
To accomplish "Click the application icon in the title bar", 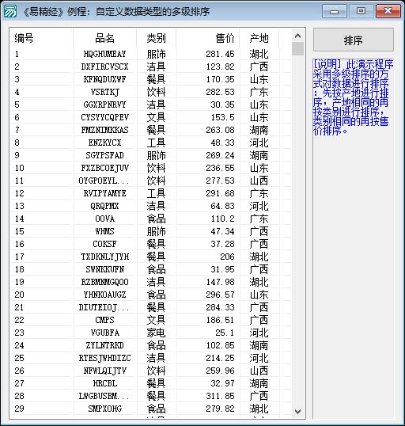I will 9,11.
